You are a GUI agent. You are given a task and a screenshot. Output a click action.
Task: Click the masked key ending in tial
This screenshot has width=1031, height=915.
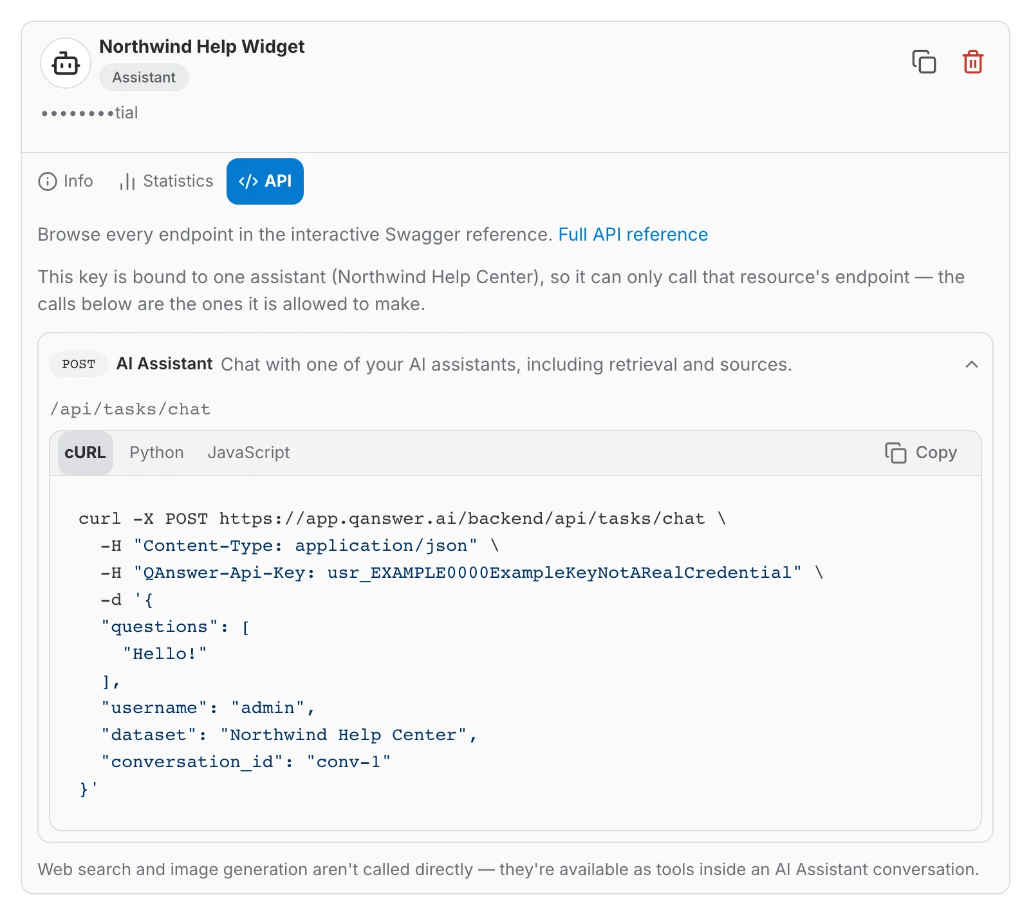pos(89,113)
